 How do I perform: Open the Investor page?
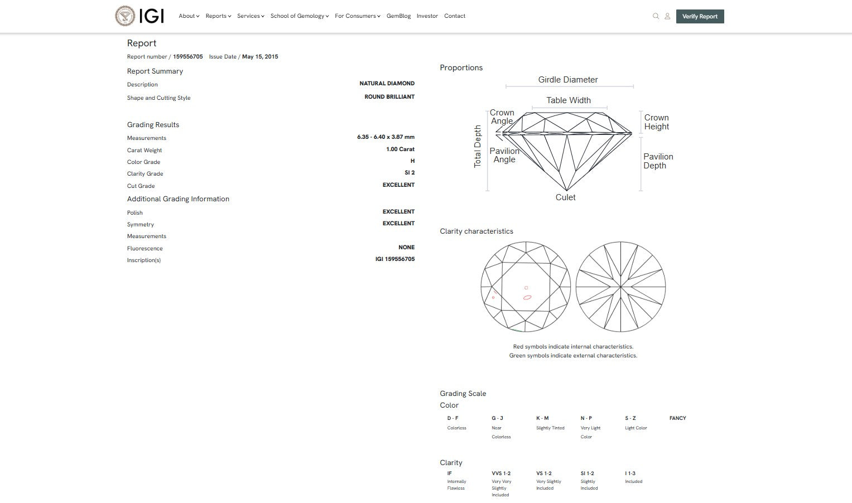pyautogui.click(x=427, y=16)
